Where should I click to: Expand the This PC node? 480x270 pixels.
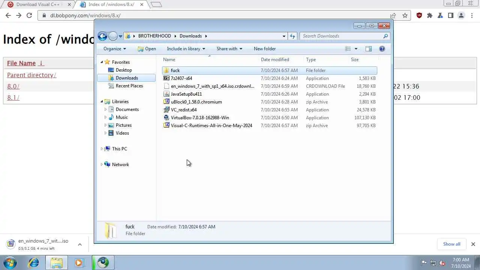102,149
